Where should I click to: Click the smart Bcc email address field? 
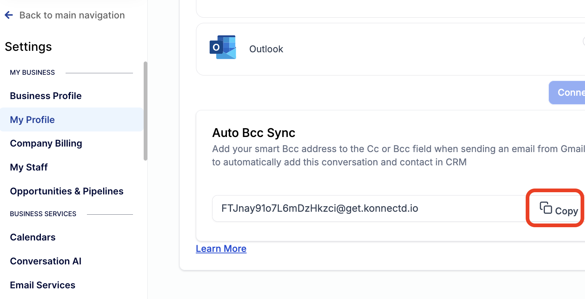(368, 208)
